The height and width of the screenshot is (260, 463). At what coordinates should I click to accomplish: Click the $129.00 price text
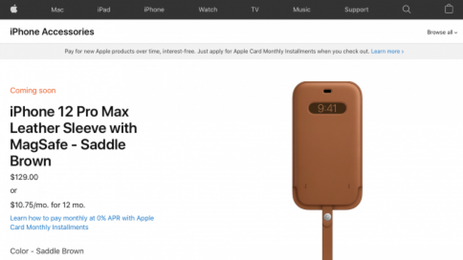(x=24, y=177)
